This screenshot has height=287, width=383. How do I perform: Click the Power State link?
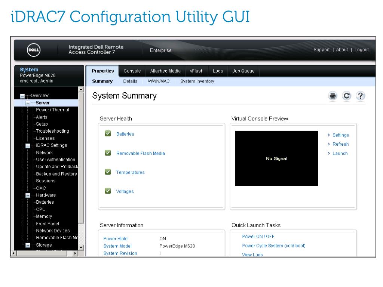click(115, 239)
